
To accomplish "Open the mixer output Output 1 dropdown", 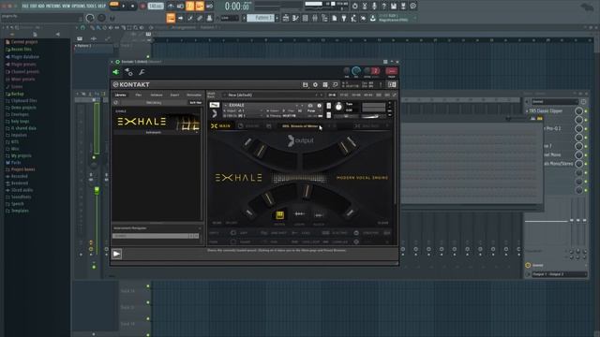I will tap(560, 274).
